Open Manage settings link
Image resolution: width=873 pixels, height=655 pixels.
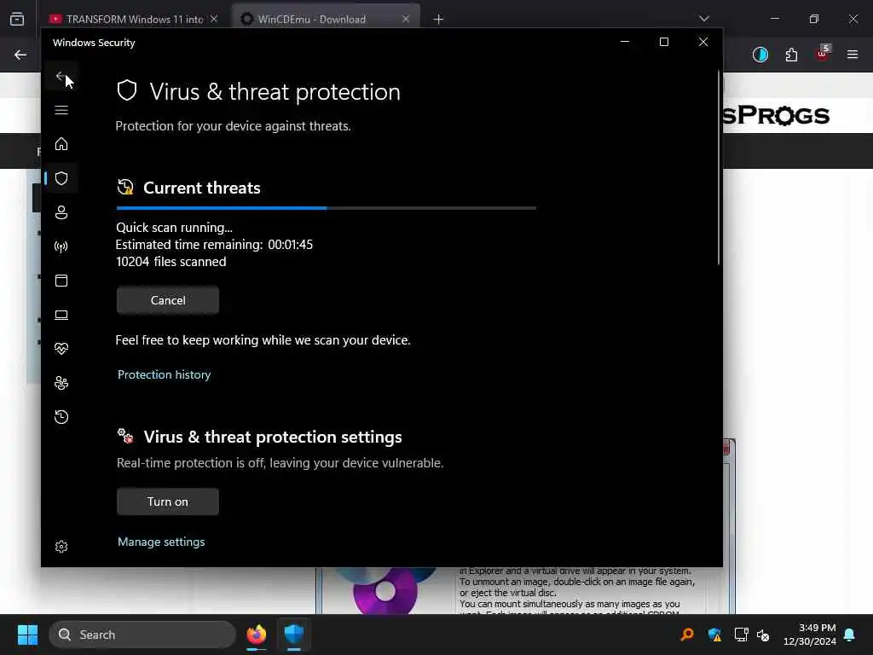click(x=161, y=542)
